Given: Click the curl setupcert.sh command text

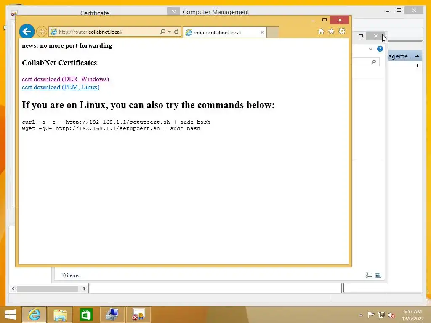Looking at the screenshot, I should [116, 122].
